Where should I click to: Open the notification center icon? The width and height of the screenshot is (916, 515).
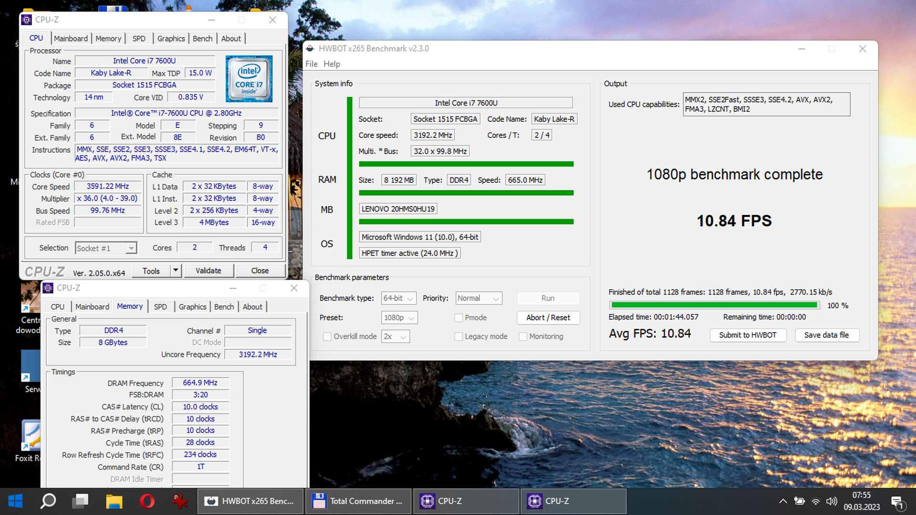point(897,502)
